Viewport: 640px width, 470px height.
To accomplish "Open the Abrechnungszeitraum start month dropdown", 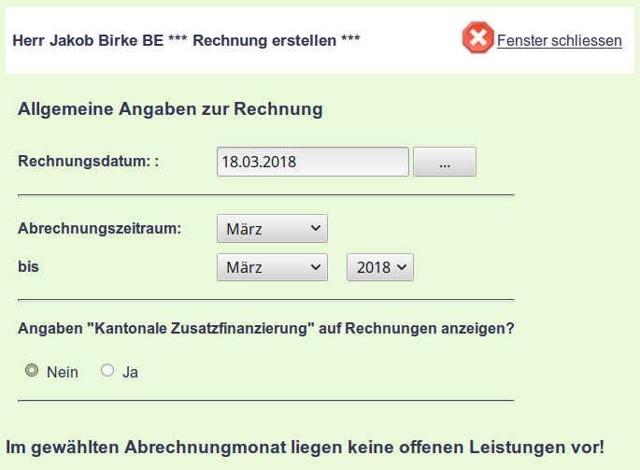I will click(272, 228).
